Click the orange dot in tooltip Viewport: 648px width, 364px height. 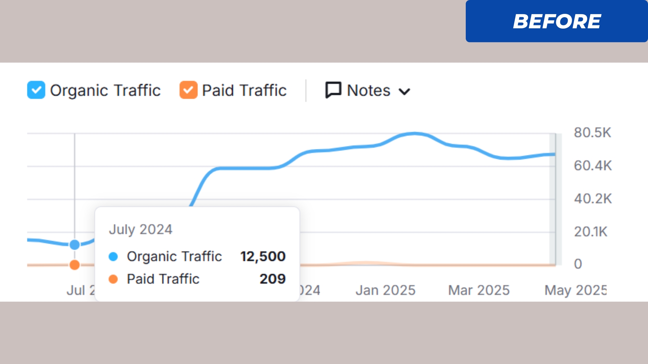[113, 279]
